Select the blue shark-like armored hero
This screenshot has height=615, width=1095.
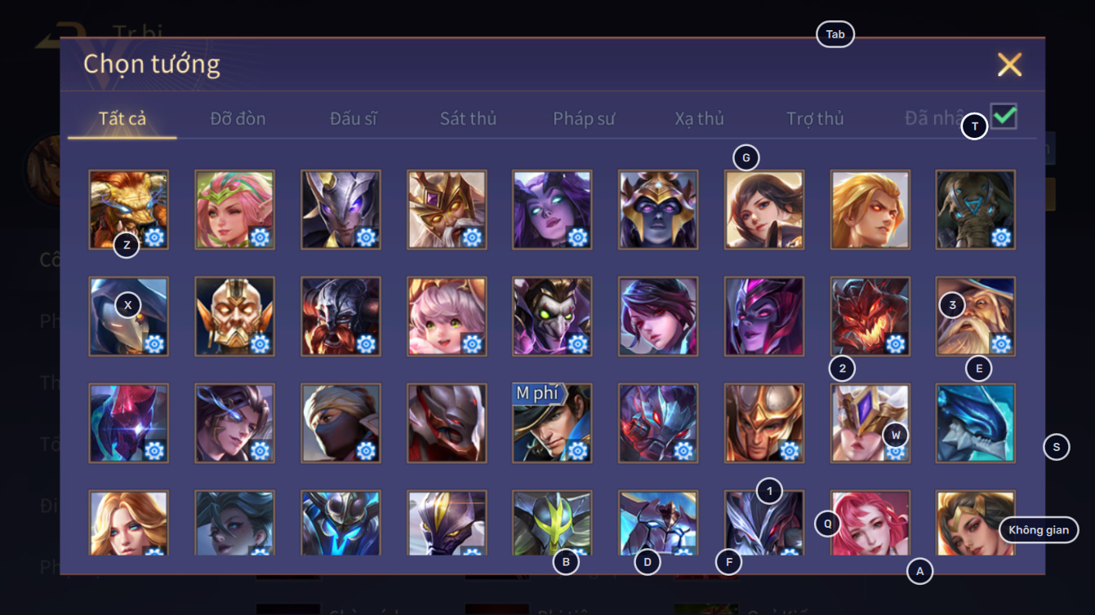click(976, 423)
